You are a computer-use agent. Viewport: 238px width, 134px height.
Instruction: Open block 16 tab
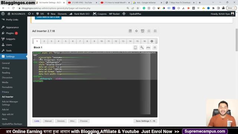(145, 41)
